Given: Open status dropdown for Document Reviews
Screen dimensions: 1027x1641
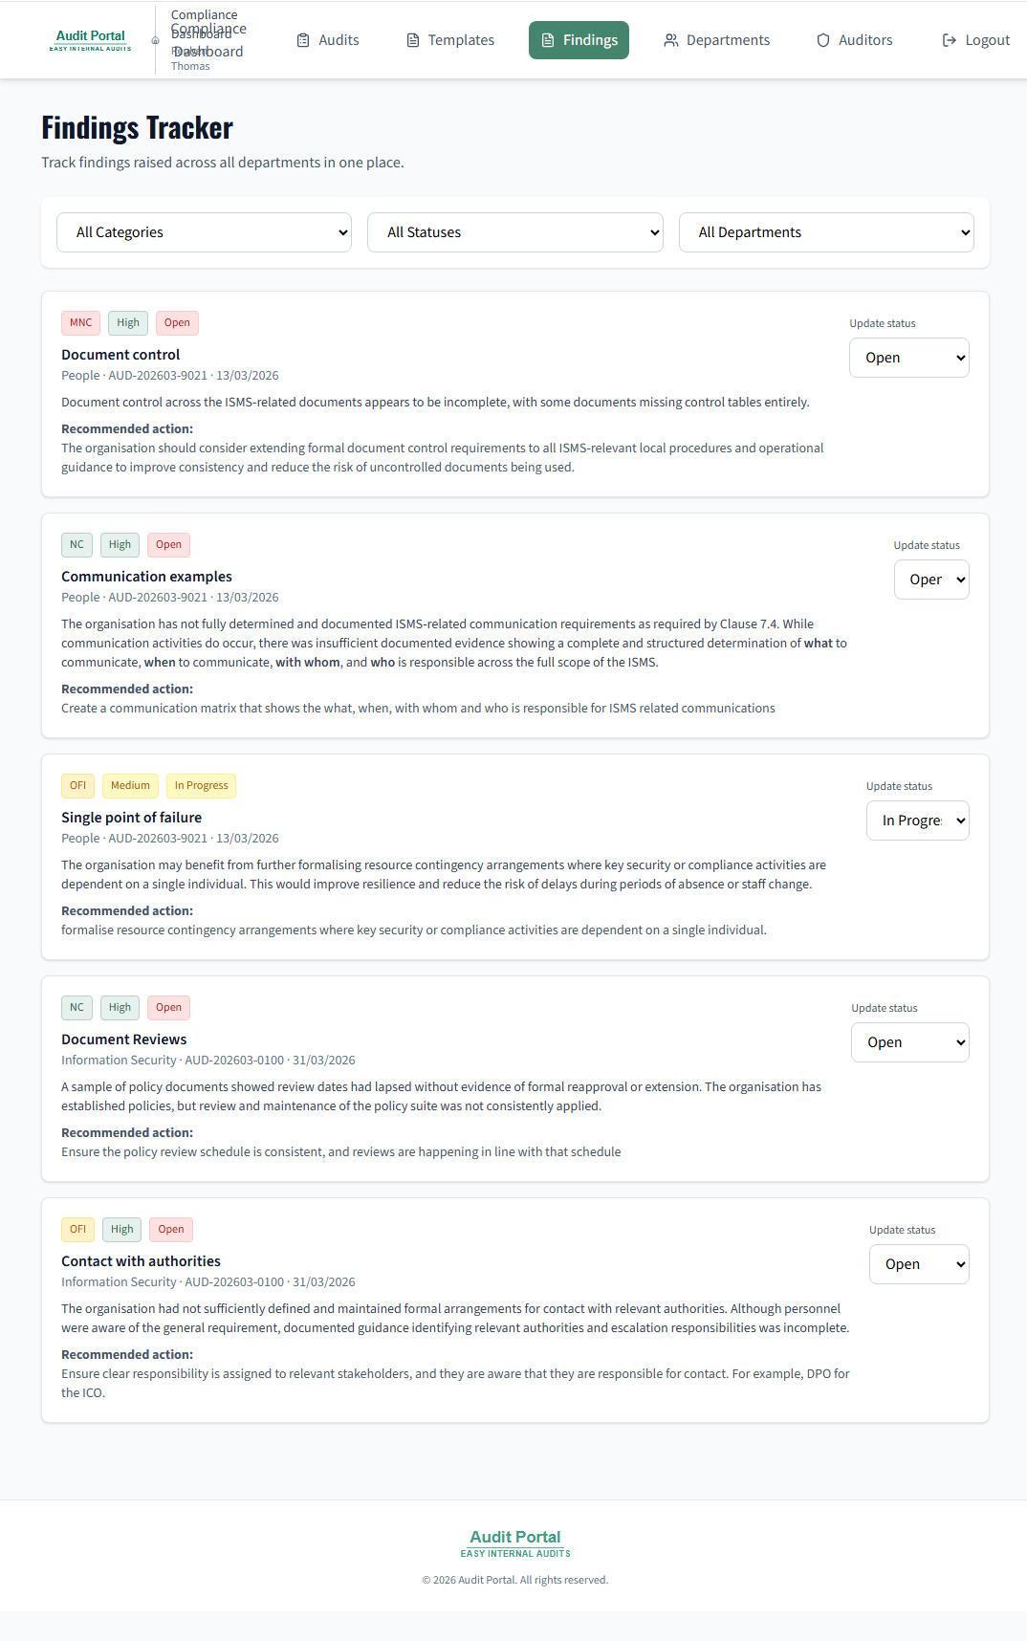Looking at the screenshot, I should point(910,1042).
